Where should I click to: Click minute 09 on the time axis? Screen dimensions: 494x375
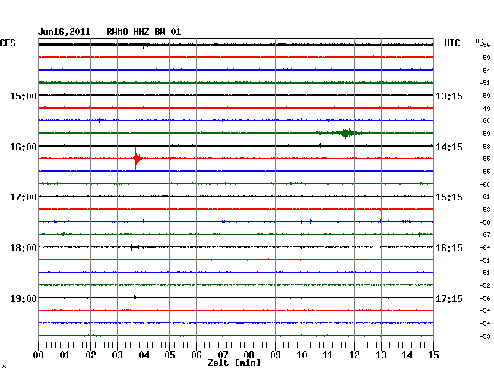click(275, 355)
